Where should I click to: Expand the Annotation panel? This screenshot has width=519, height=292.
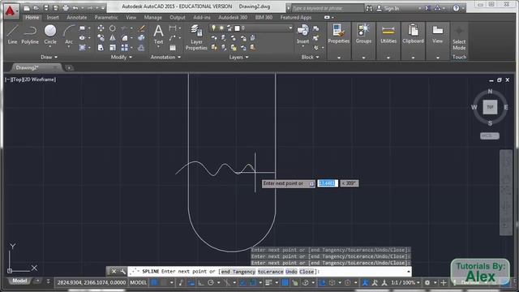[165, 58]
